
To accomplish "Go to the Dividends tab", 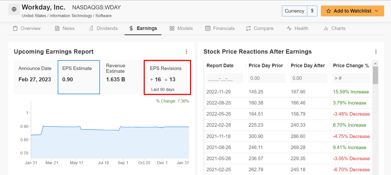I will 103,28.
